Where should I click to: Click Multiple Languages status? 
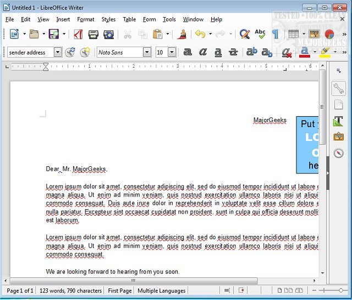click(161, 291)
